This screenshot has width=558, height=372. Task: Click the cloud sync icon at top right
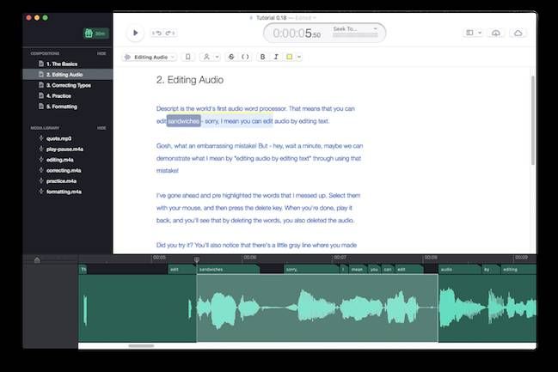click(518, 34)
